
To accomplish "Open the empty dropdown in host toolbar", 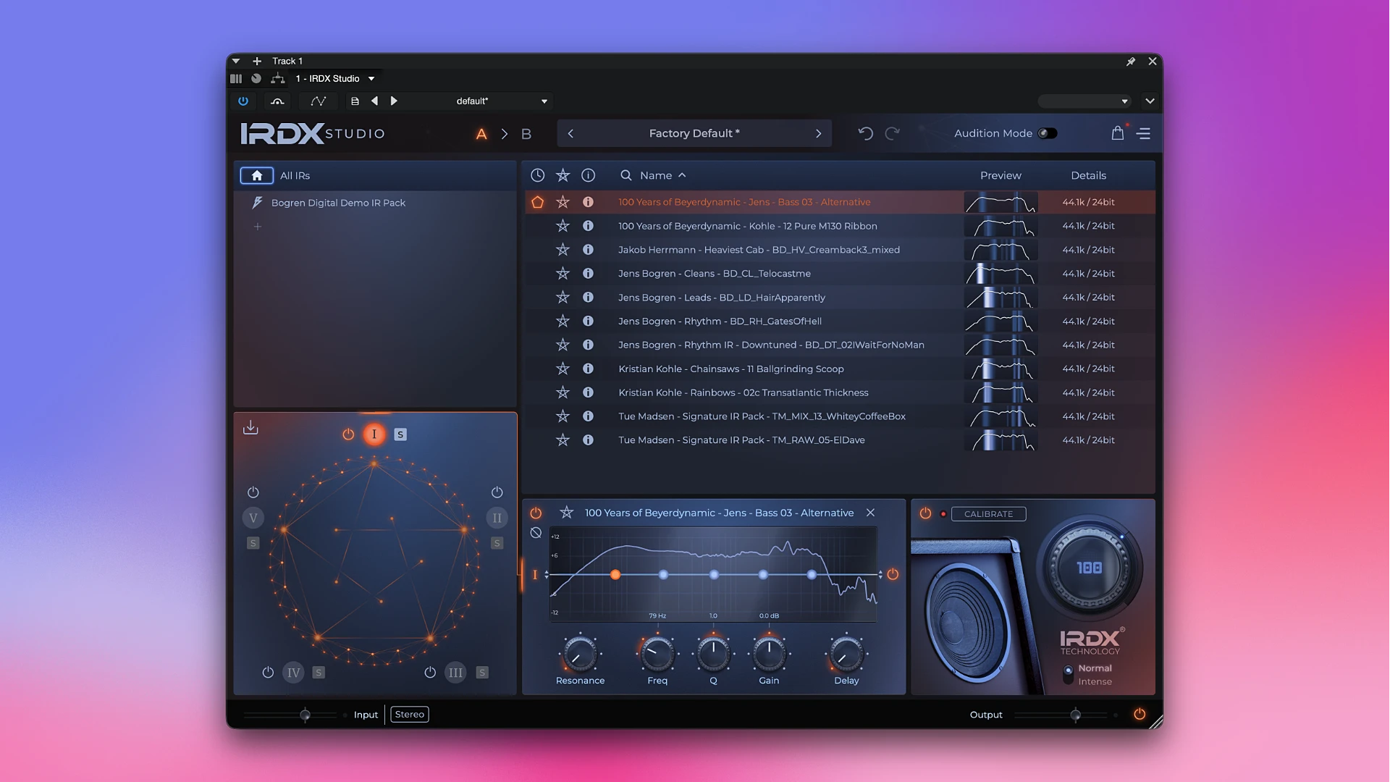I will click(x=1084, y=101).
